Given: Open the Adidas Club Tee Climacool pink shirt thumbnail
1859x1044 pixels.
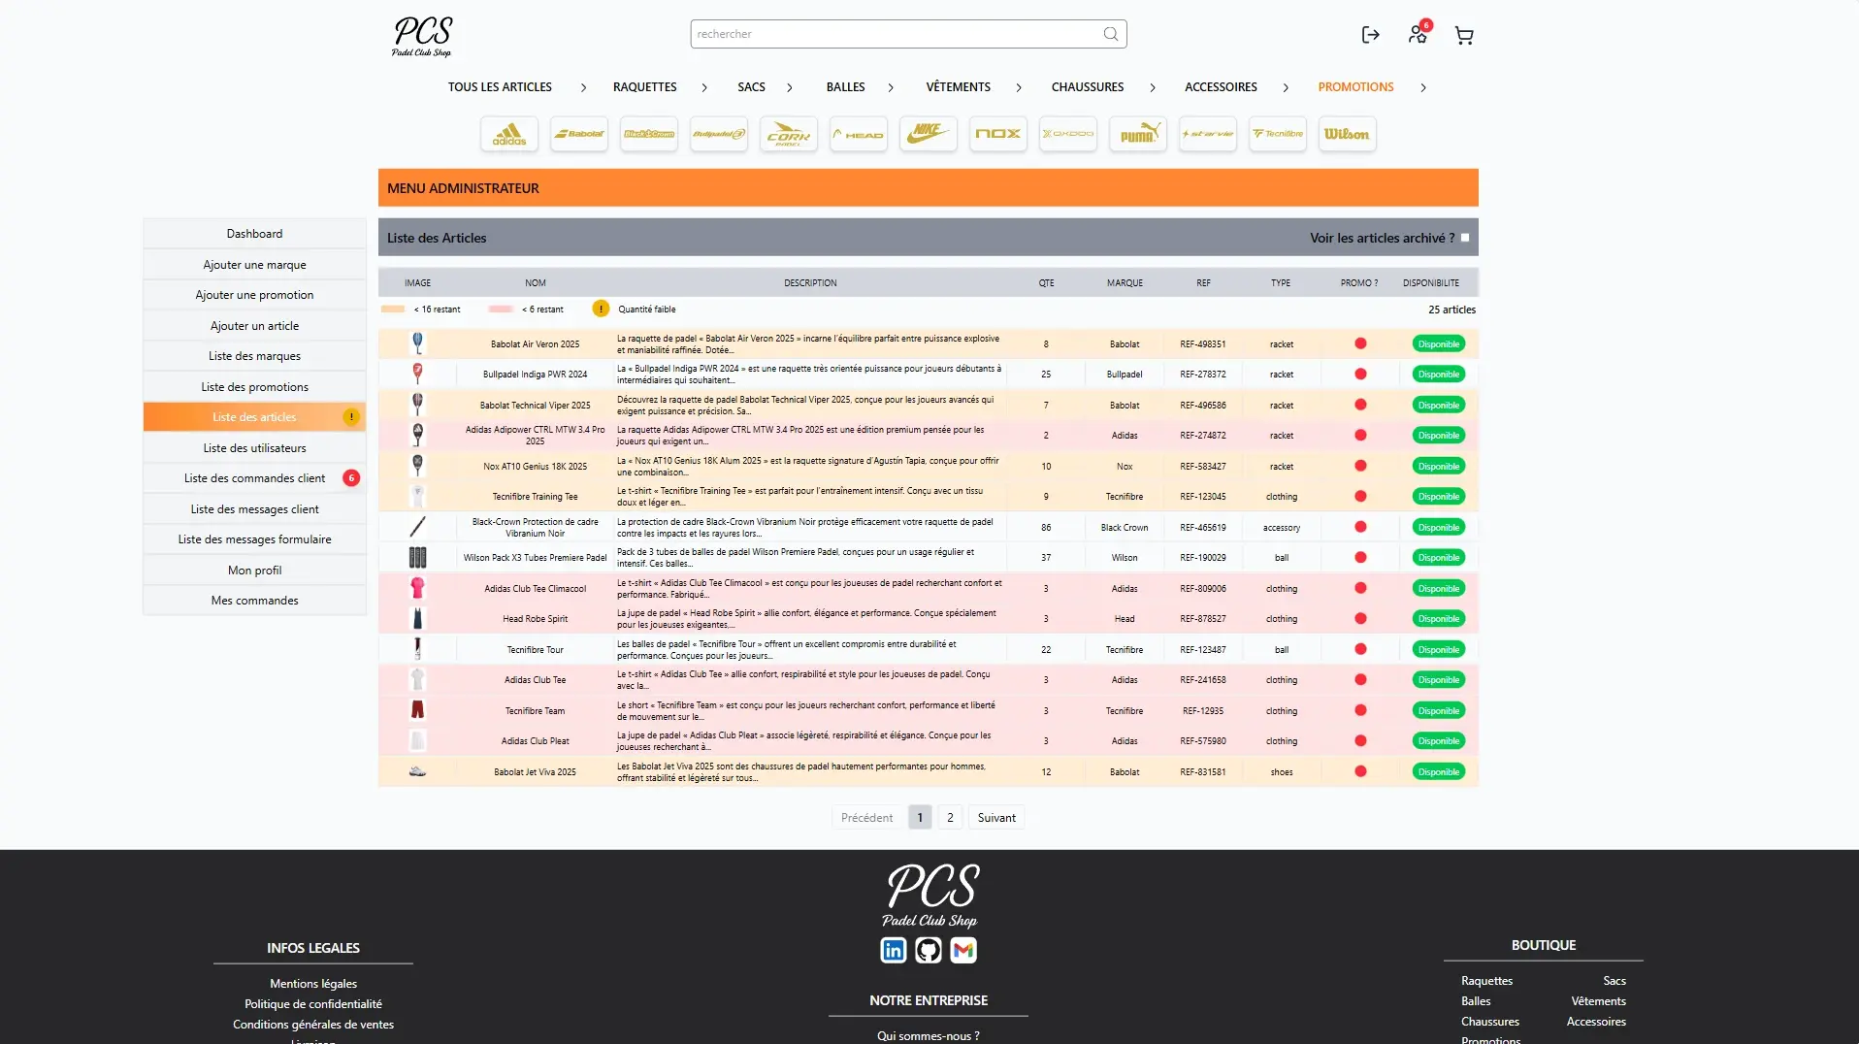Looking at the screenshot, I should coord(417,588).
